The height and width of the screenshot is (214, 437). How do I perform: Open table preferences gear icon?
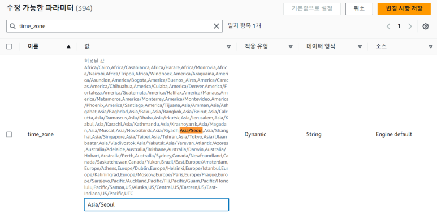coord(425,27)
